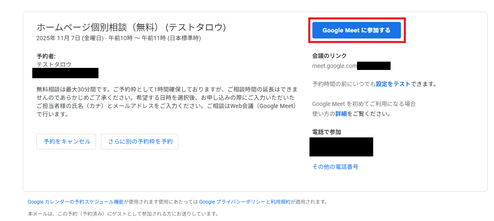The height and width of the screenshot is (221, 494).
Task: Visit the Google カレンダーの予約スケジュール機能 link
Action: coord(75,202)
